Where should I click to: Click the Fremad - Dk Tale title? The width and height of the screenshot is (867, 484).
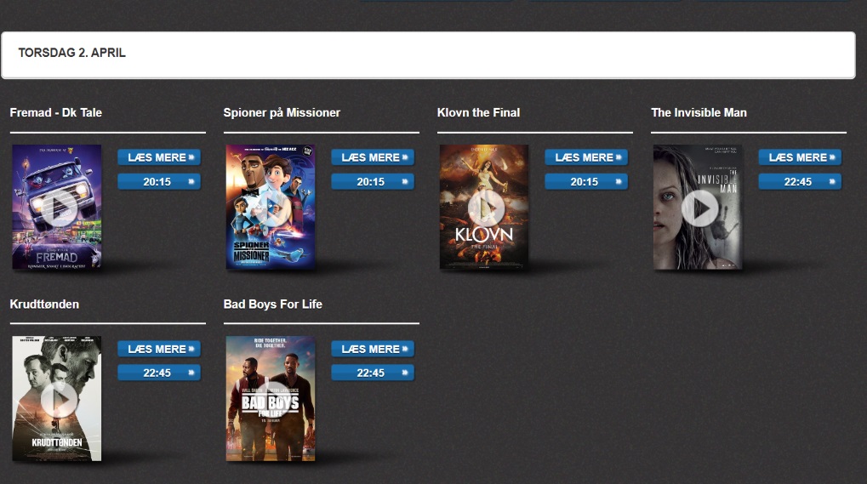pos(56,113)
